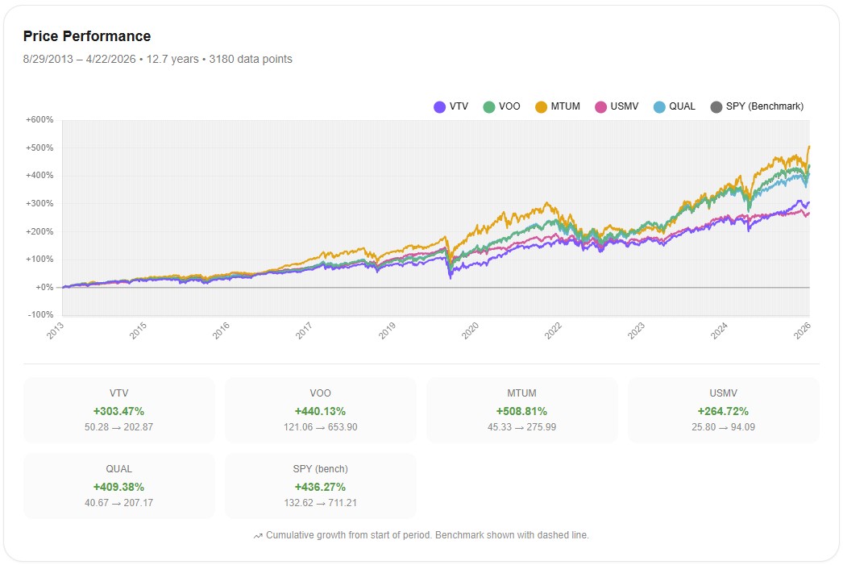The image size is (843, 565).
Task: Click the USMV legend color dot
Action: click(x=600, y=107)
